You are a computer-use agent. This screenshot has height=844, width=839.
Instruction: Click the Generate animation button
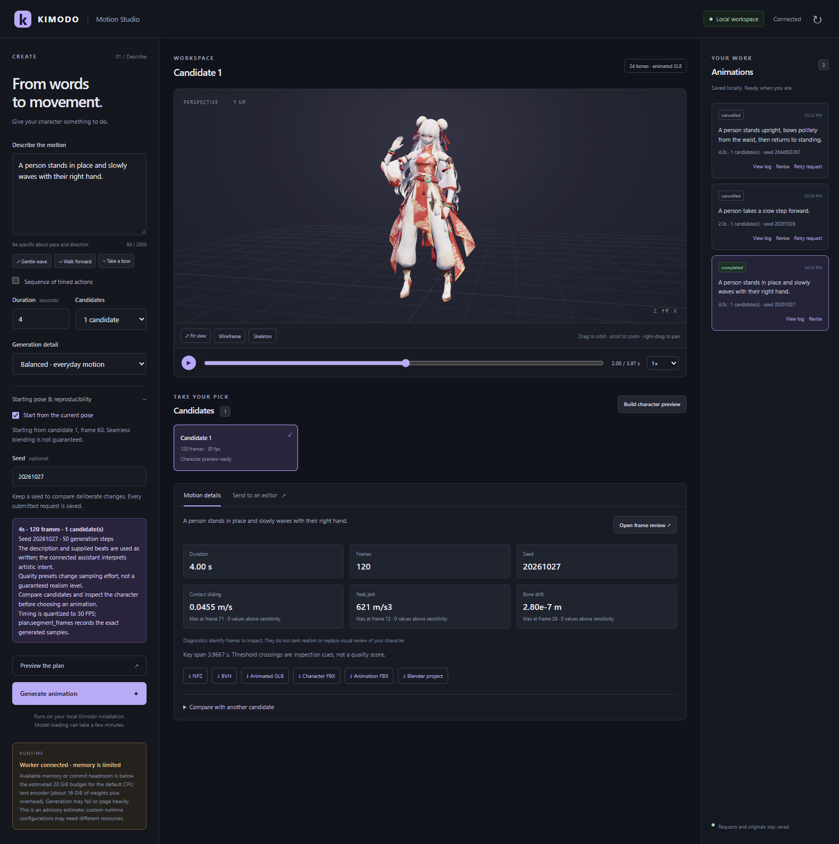(x=79, y=694)
